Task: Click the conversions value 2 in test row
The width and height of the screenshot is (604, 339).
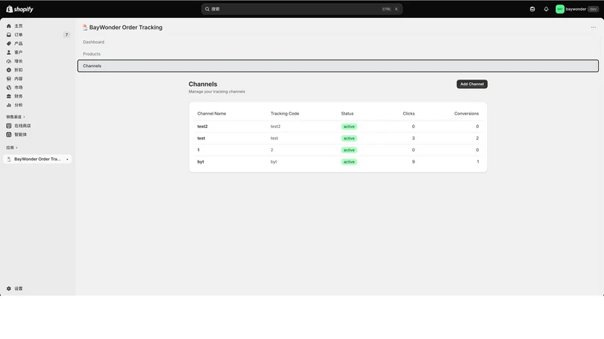Action: (x=477, y=139)
